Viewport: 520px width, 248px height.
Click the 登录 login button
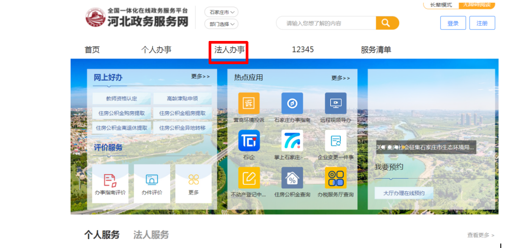tap(453, 23)
